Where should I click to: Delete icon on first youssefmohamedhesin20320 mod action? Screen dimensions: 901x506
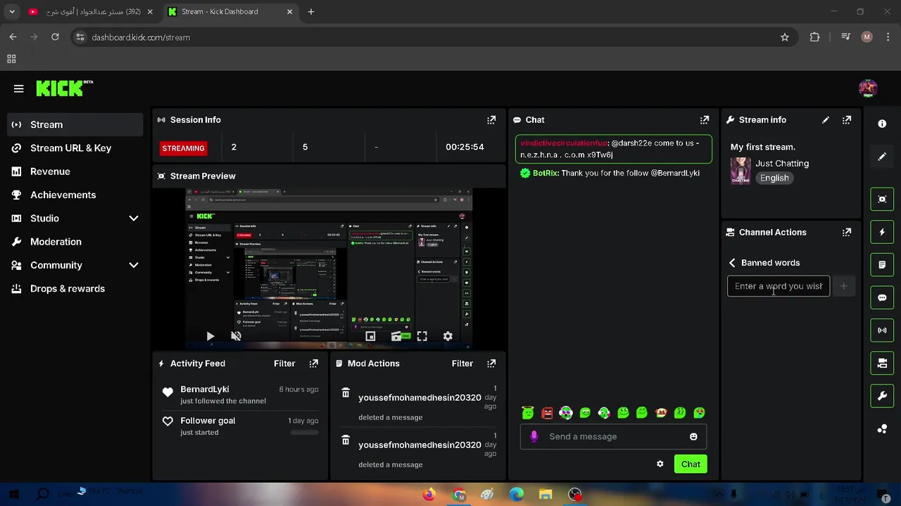click(346, 393)
